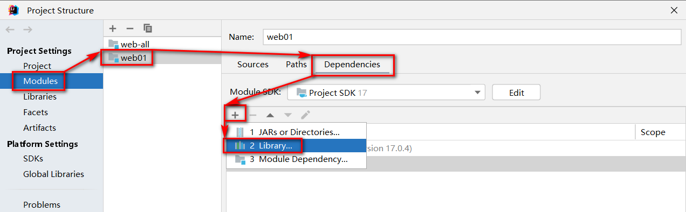686x212 pixels.
Task: Click the forward navigation arrow
Action: tap(28, 29)
